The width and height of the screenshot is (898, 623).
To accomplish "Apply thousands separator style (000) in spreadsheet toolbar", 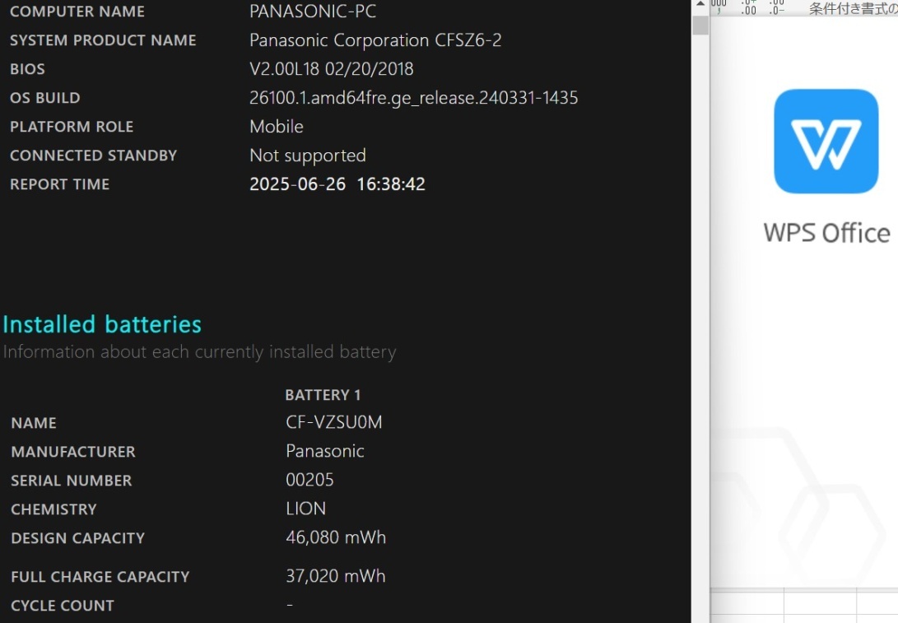I will (x=719, y=7).
